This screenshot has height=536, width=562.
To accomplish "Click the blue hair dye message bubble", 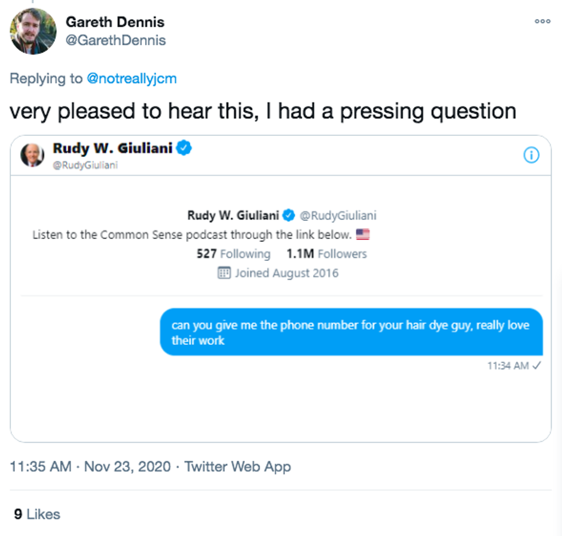I will [x=351, y=332].
